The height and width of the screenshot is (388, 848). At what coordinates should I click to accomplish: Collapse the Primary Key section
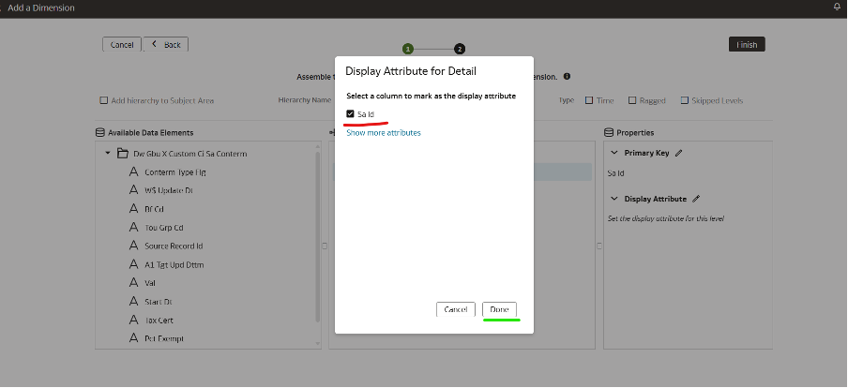(x=614, y=153)
